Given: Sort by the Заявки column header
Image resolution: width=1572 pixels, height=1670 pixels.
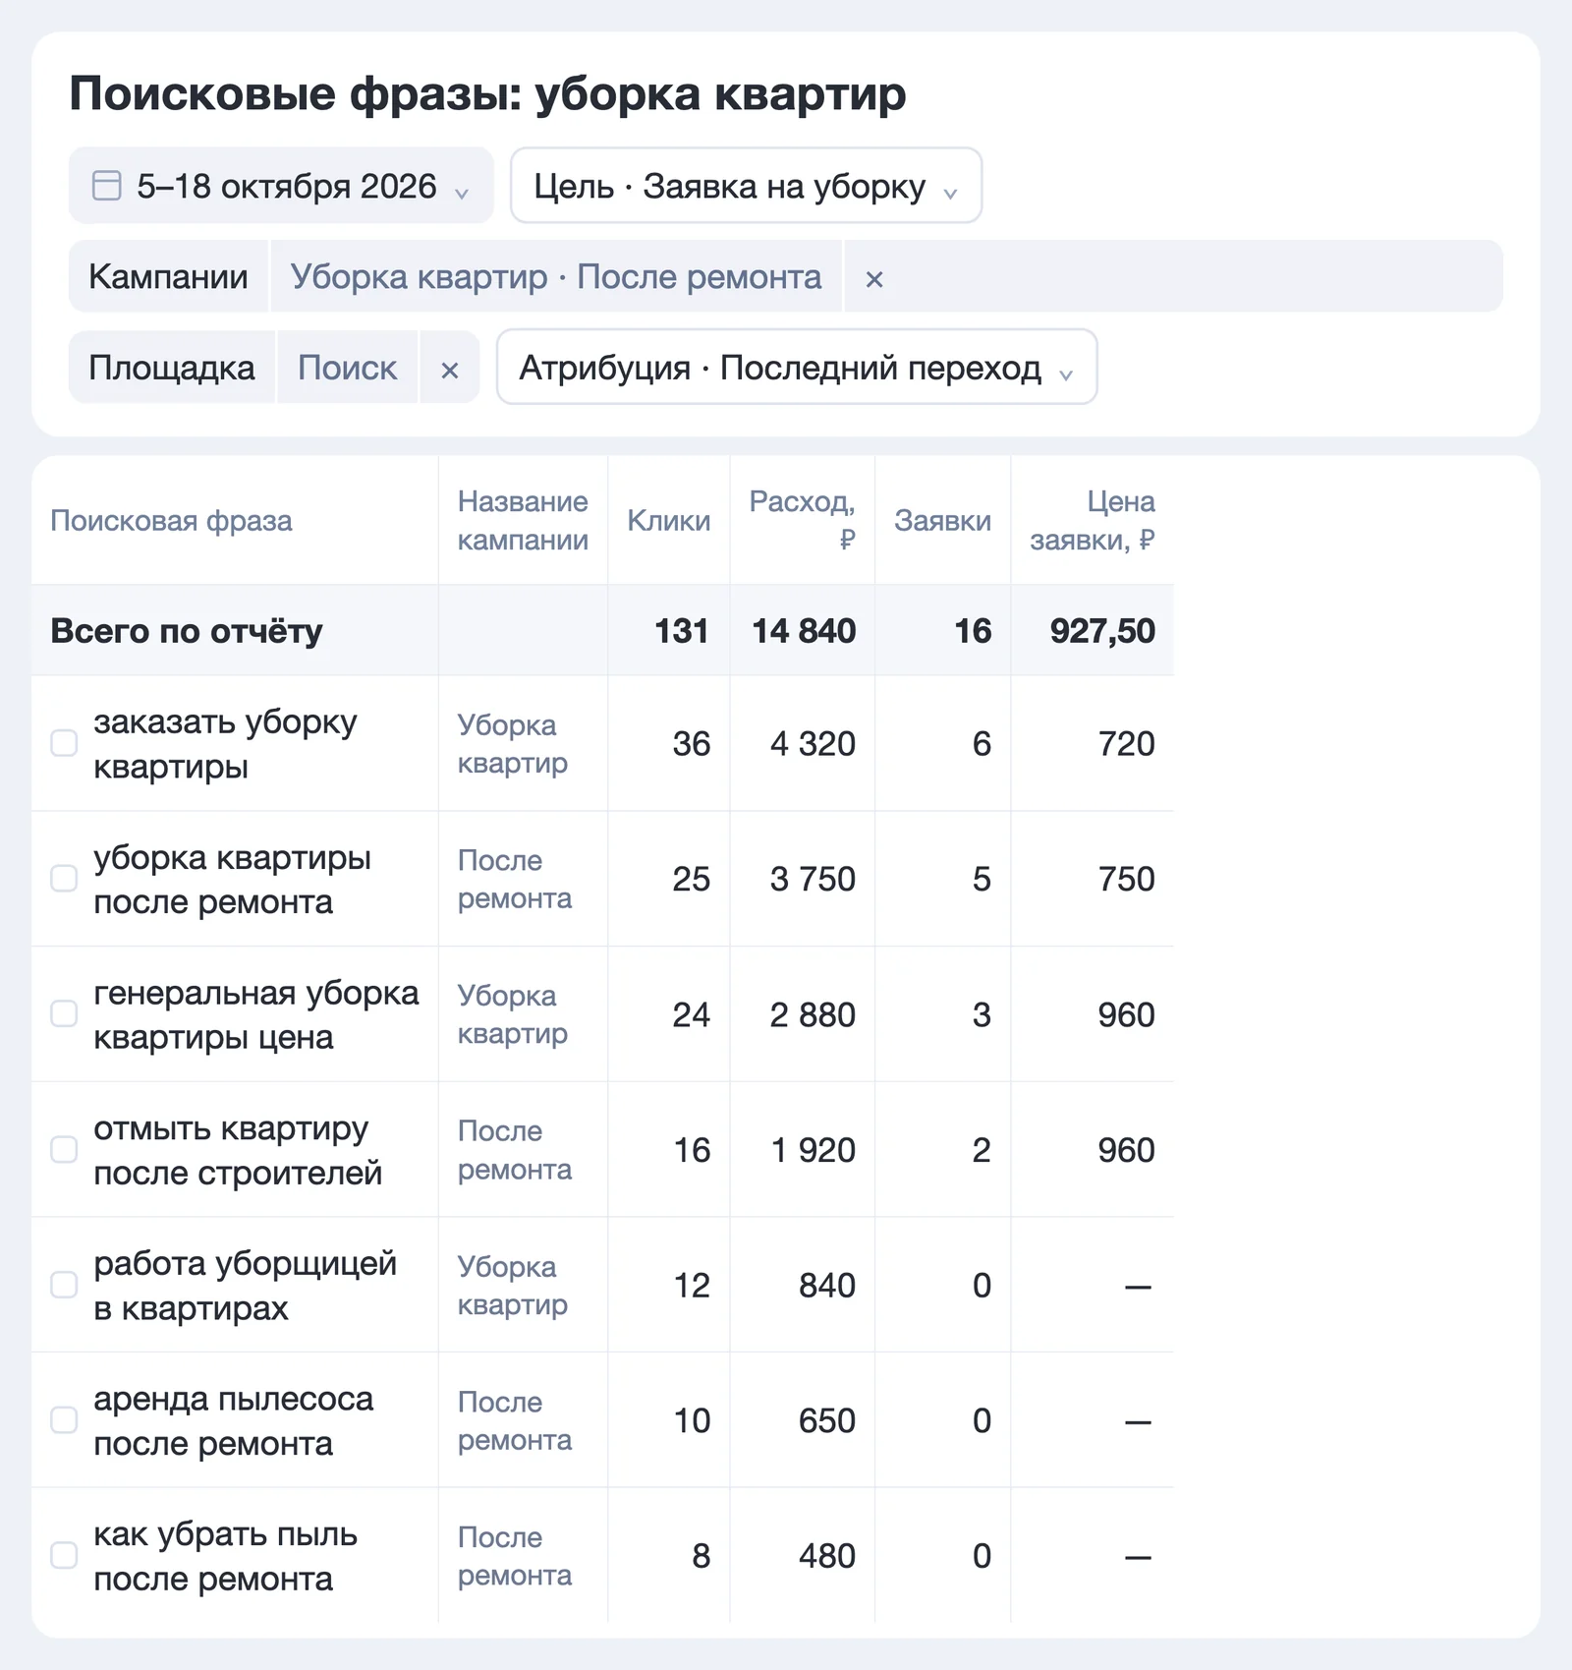Looking at the screenshot, I should (942, 521).
